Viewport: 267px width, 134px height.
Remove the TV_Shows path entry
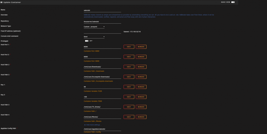[x=141, y=107]
